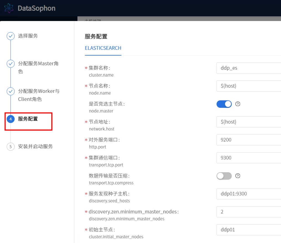
Task: Click the 集群通信端口 label
Action: click(104, 158)
